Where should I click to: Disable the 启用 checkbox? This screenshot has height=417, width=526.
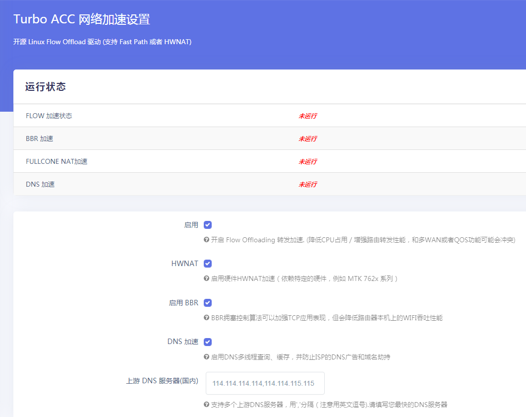coord(208,224)
